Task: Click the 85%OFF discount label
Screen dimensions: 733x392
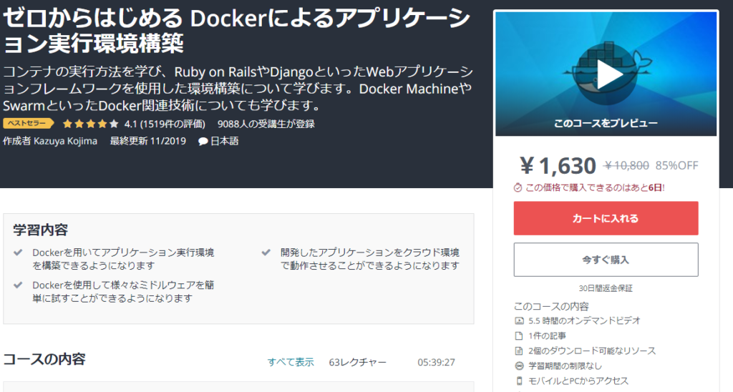Action: (676, 165)
